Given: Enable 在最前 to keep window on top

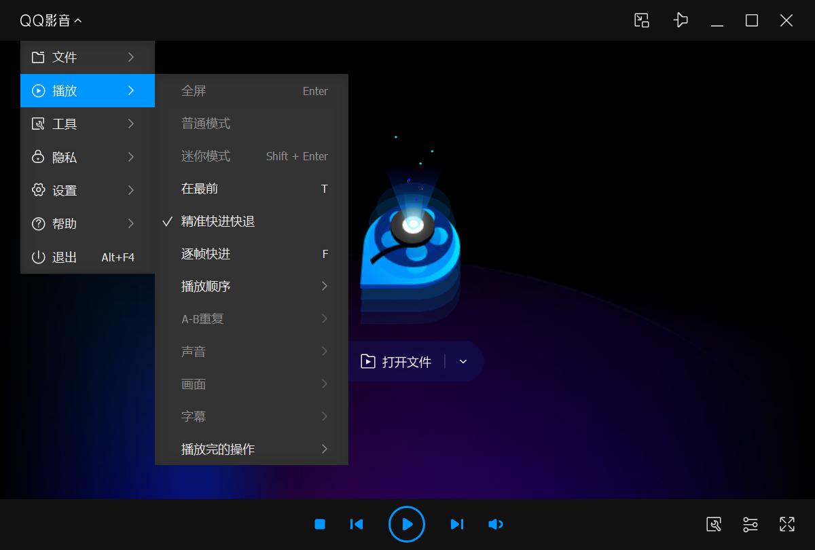Looking at the screenshot, I should [199, 189].
